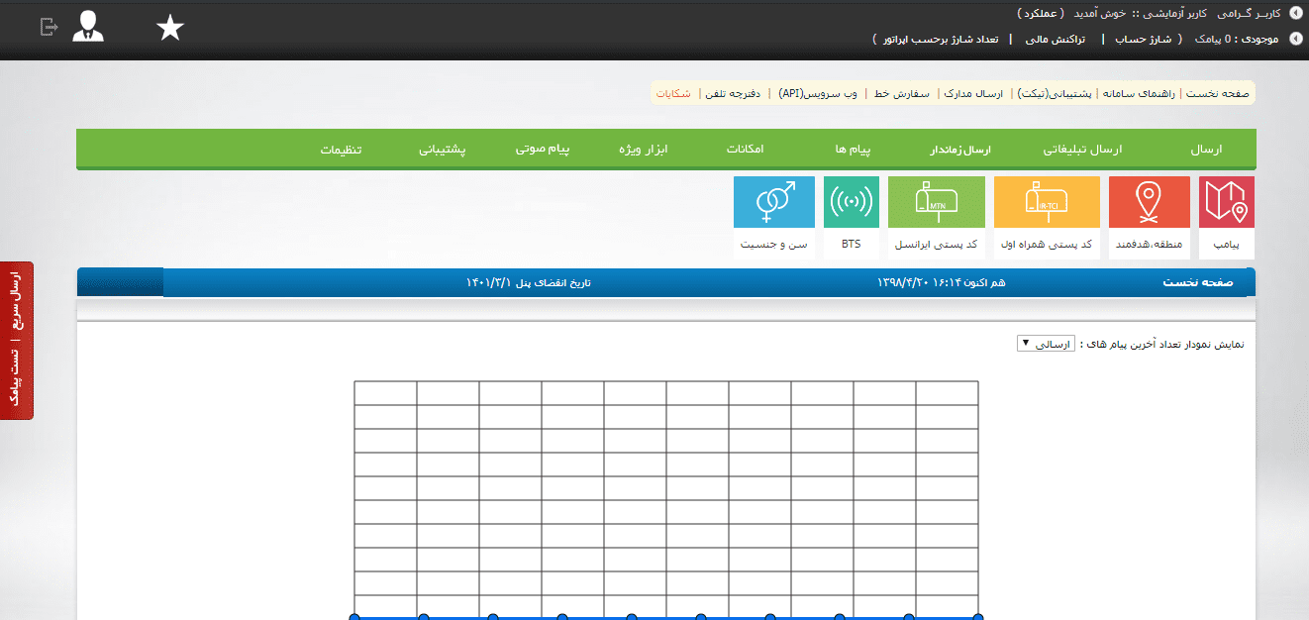1309x620 pixels.
Task: Open the ارسال تبلیغاتی menu
Action: point(1083,150)
